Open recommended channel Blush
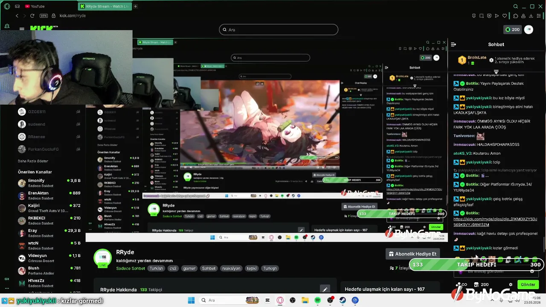 pos(49,270)
